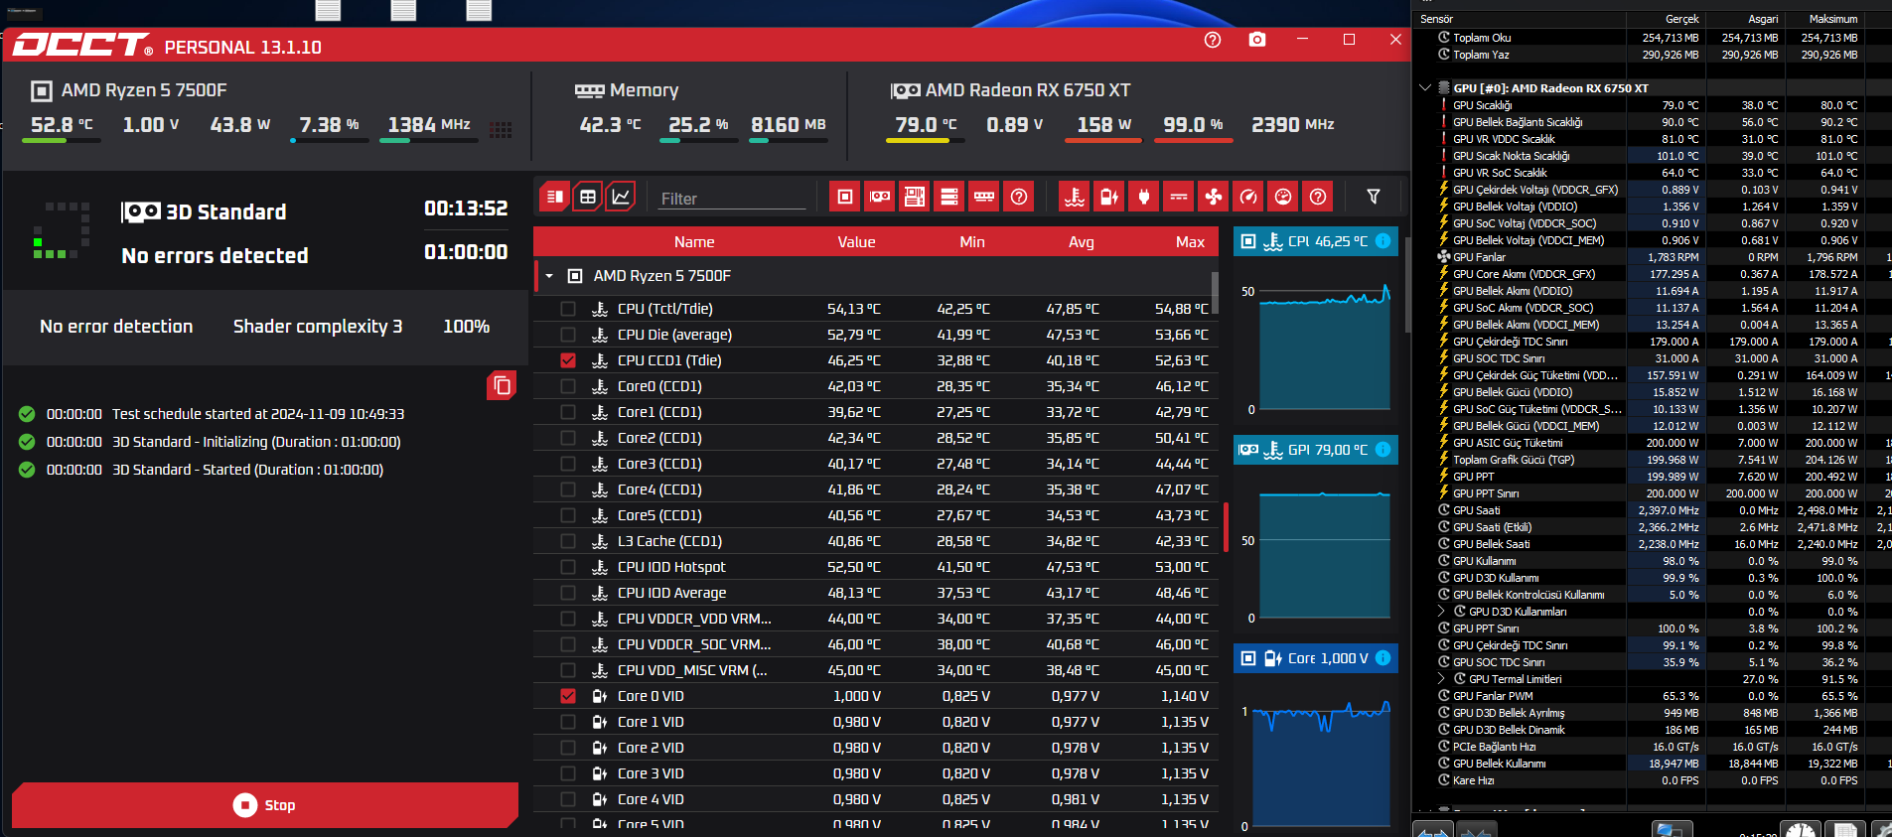Check the Core0 (CCD1) checkbox
This screenshot has width=1892, height=837.
pos(568,386)
